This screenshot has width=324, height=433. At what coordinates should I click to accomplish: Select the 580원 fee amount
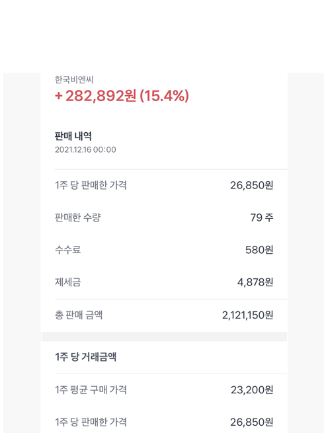tap(259, 250)
